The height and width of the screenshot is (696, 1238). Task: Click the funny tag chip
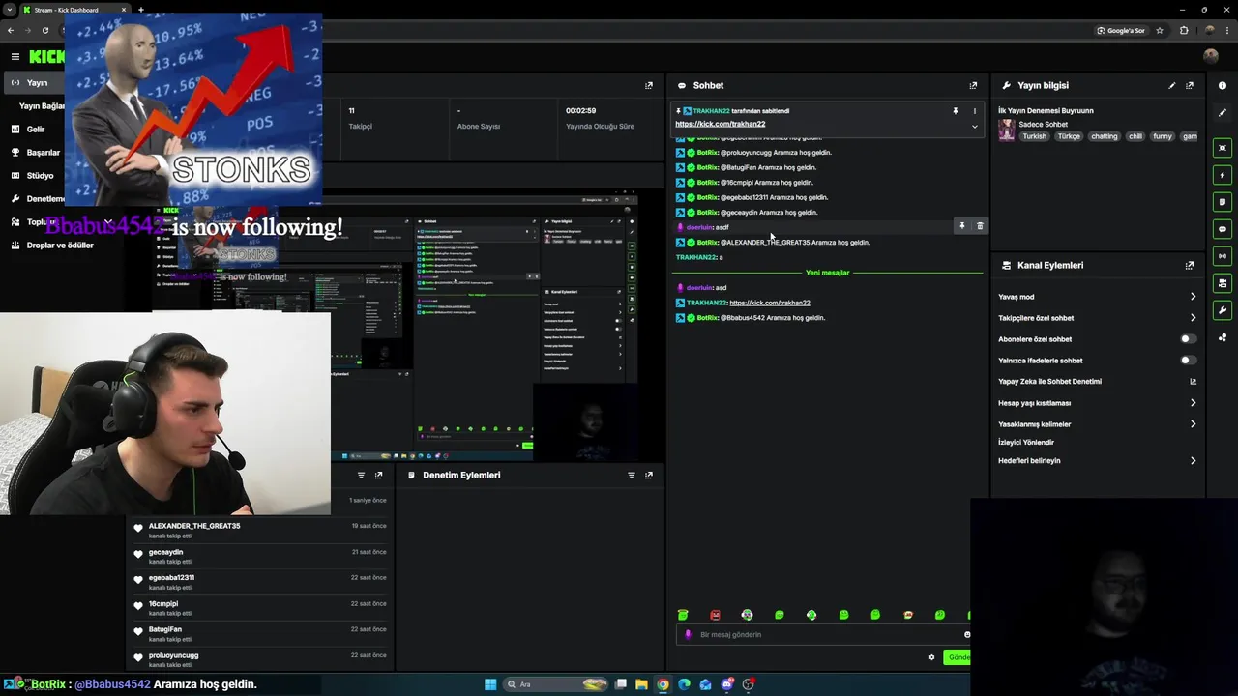(x=1163, y=136)
